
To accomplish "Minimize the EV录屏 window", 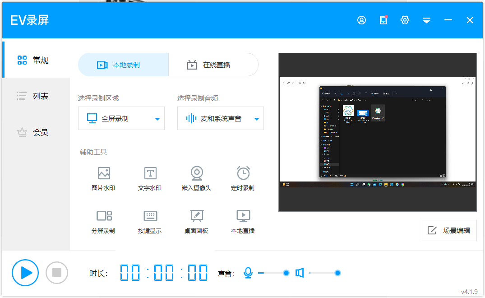I will [x=448, y=20].
